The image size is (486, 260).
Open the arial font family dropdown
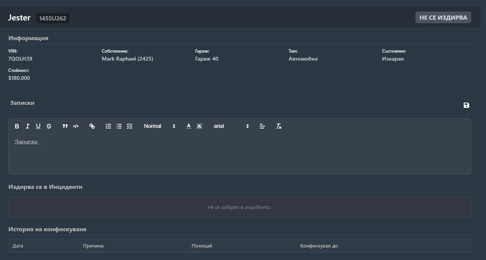(231, 126)
